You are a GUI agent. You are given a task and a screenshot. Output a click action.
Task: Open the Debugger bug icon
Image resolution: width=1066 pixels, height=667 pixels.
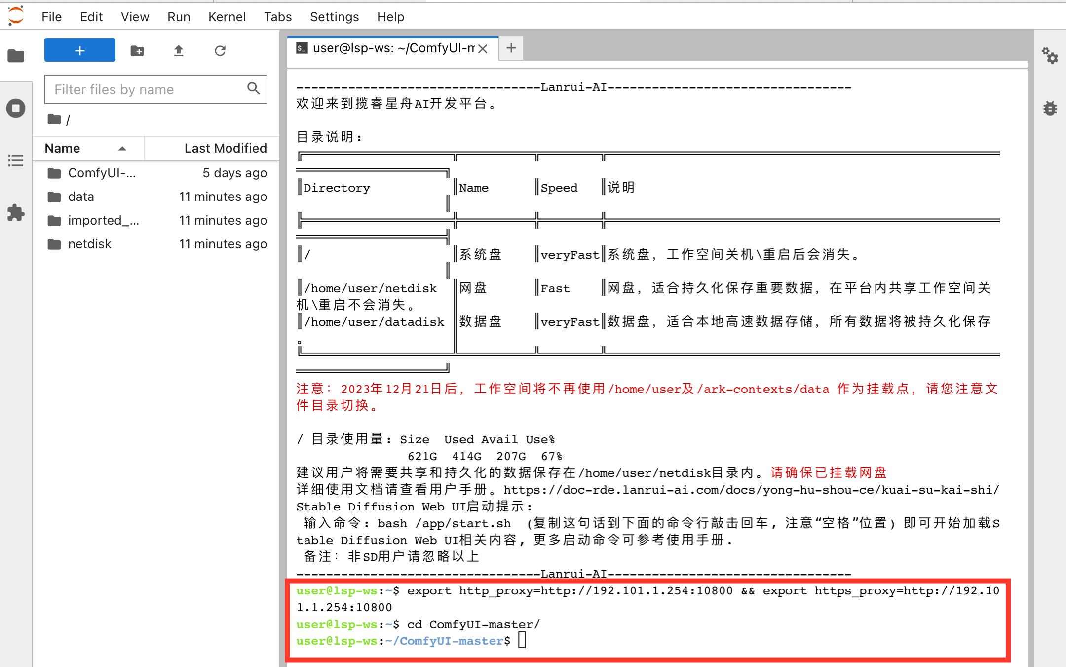tap(1050, 108)
